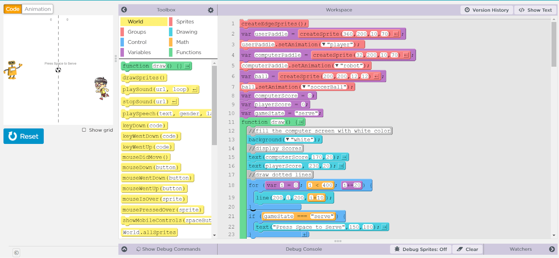Click the parameter arrow on computerPaddle createSprite block
559x258 pixels.
406,55
